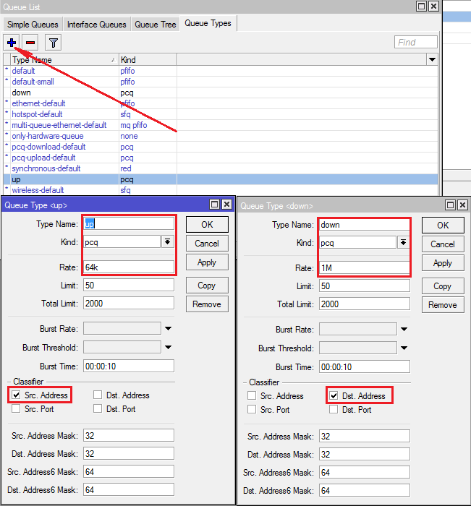Expand Kind dropdown in down dialog
The height and width of the screenshot is (506, 471).
click(x=404, y=243)
